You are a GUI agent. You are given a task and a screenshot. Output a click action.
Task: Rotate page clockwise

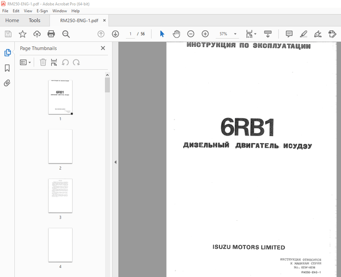(x=76, y=62)
